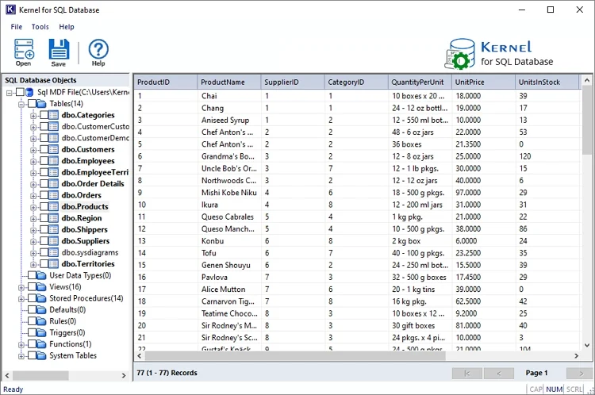Click the Functions(1) folder icon
This screenshot has width=595, height=395.
click(42, 344)
